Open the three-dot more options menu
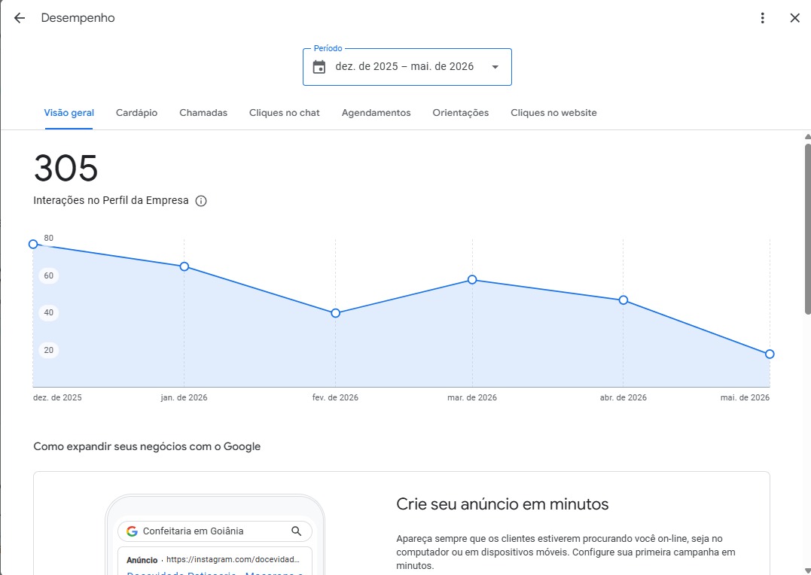Image resolution: width=811 pixels, height=575 pixels. click(762, 18)
